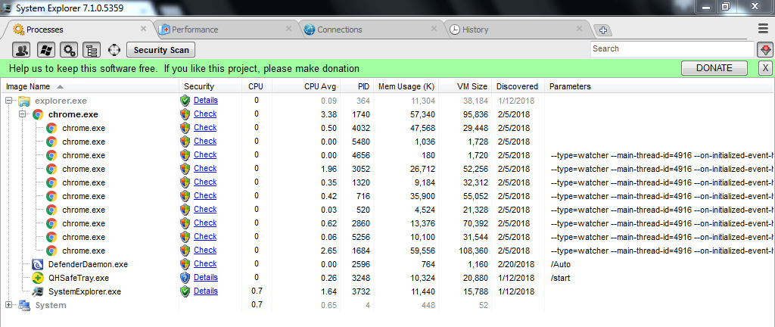The image size is (775, 327).
Task: Click the QHSafeTray.exe green plus icon
Action: click(38, 278)
